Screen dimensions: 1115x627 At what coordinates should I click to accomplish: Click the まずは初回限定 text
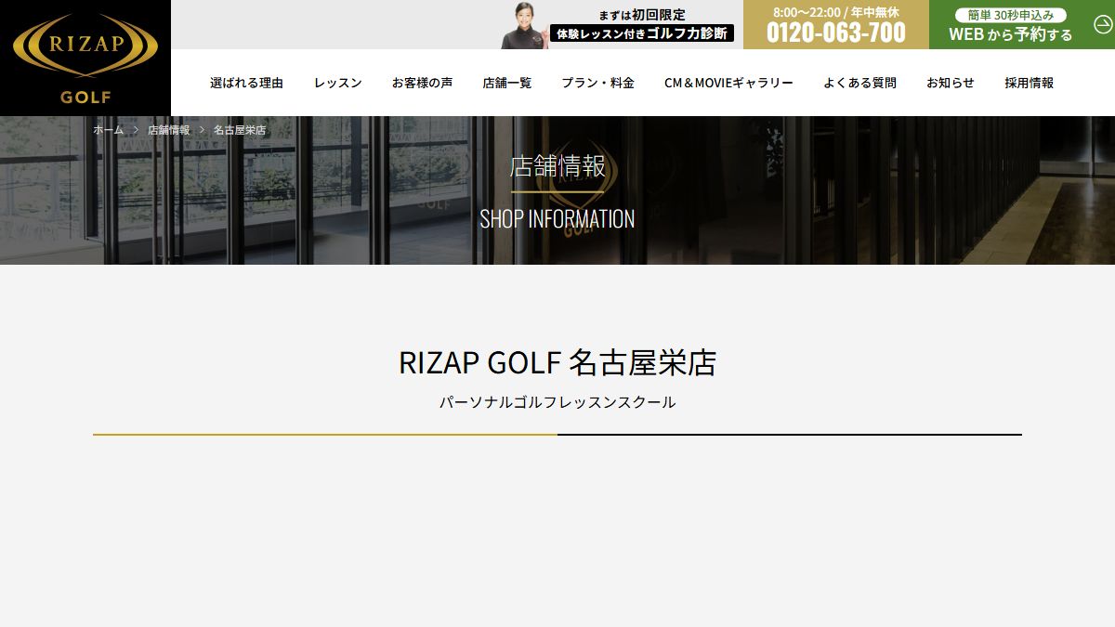pyautogui.click(x=642, y=15)
